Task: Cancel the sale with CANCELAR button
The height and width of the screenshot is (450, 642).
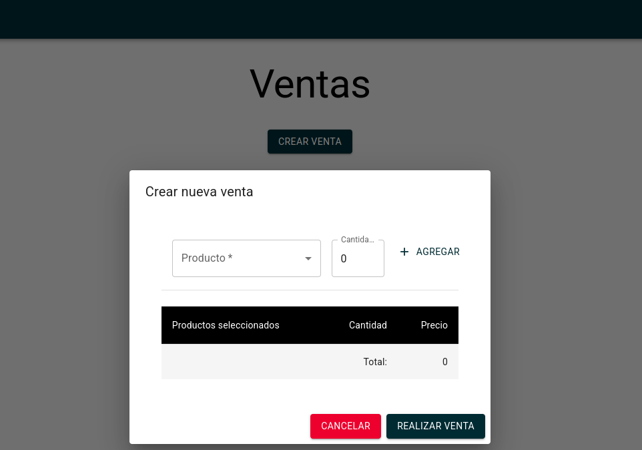Action: pos(346,426)
